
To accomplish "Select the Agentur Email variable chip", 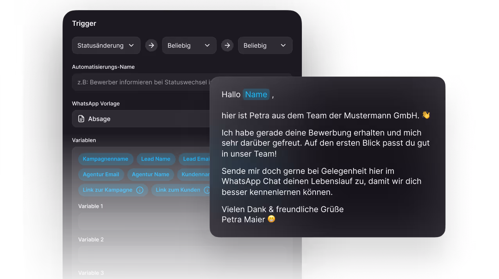I will pos(101,175).
